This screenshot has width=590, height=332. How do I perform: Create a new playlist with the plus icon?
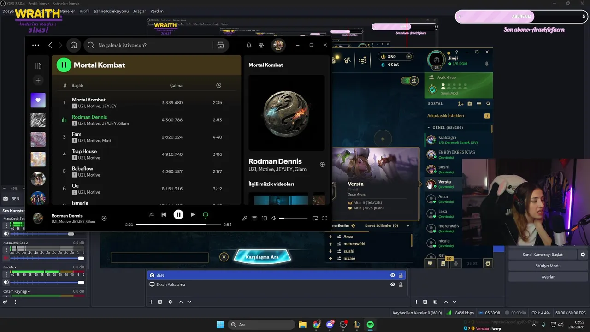tap(38, 80)
